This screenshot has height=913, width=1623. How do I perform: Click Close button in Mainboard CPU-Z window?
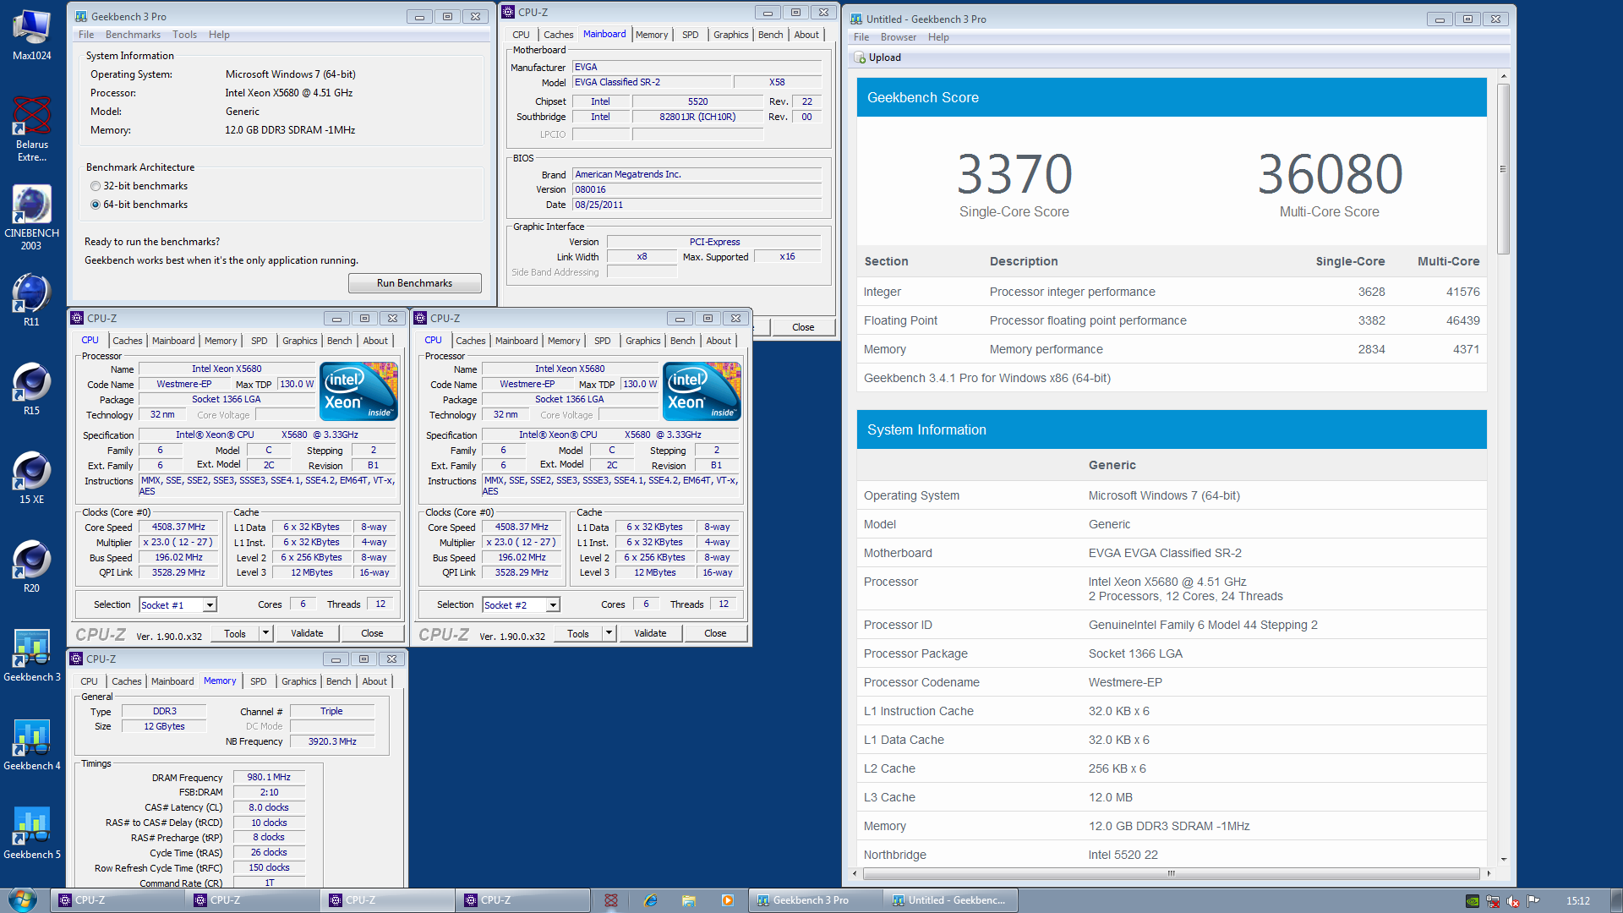[803, 327]
